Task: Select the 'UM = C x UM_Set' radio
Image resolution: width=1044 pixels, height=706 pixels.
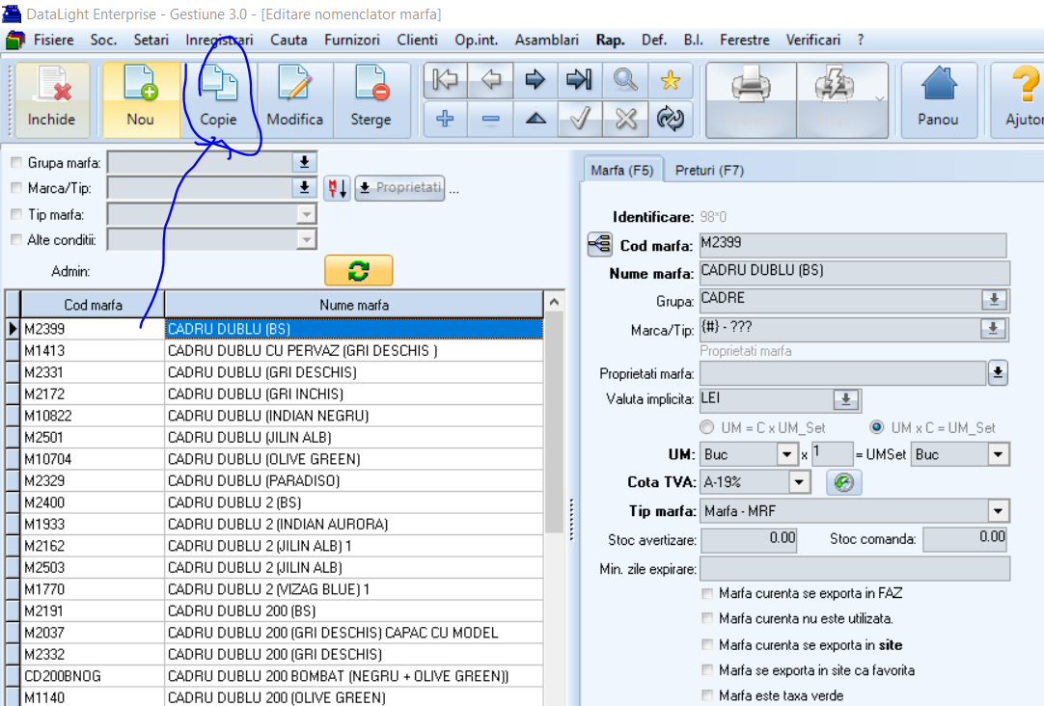Action: click(x=707, y=427)
